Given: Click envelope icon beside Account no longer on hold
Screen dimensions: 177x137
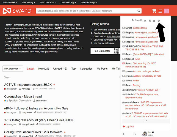Looking at the screenshot, I should click(123, 71).
